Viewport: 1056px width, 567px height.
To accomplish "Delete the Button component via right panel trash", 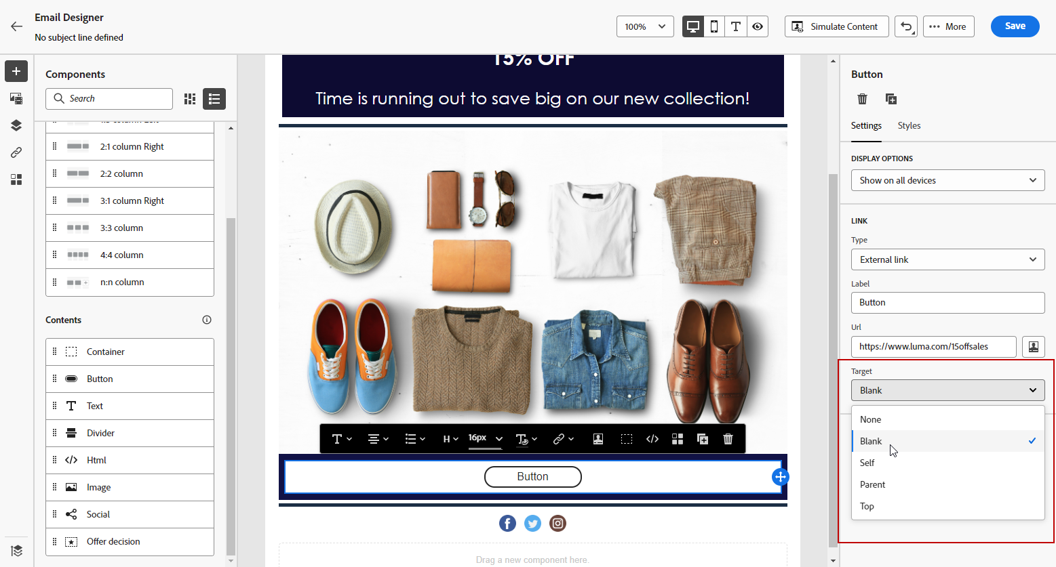I will coord(863,99).
